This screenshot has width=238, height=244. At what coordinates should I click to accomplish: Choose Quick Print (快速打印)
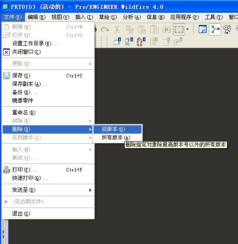48,178
